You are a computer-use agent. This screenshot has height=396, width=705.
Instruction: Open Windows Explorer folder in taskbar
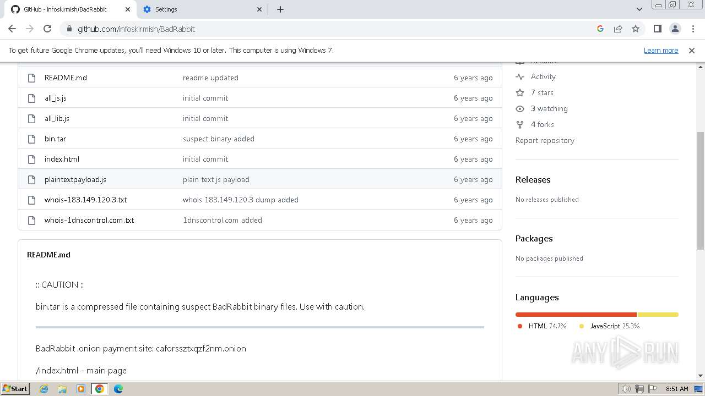(x=62, y=389)
